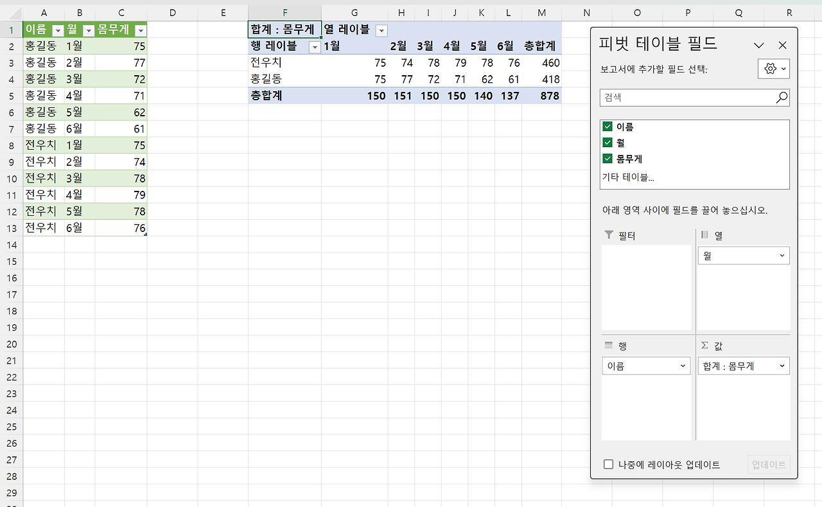
Task: Uncheck the 이름 field checkbox
Action: [x=607, y=126]
